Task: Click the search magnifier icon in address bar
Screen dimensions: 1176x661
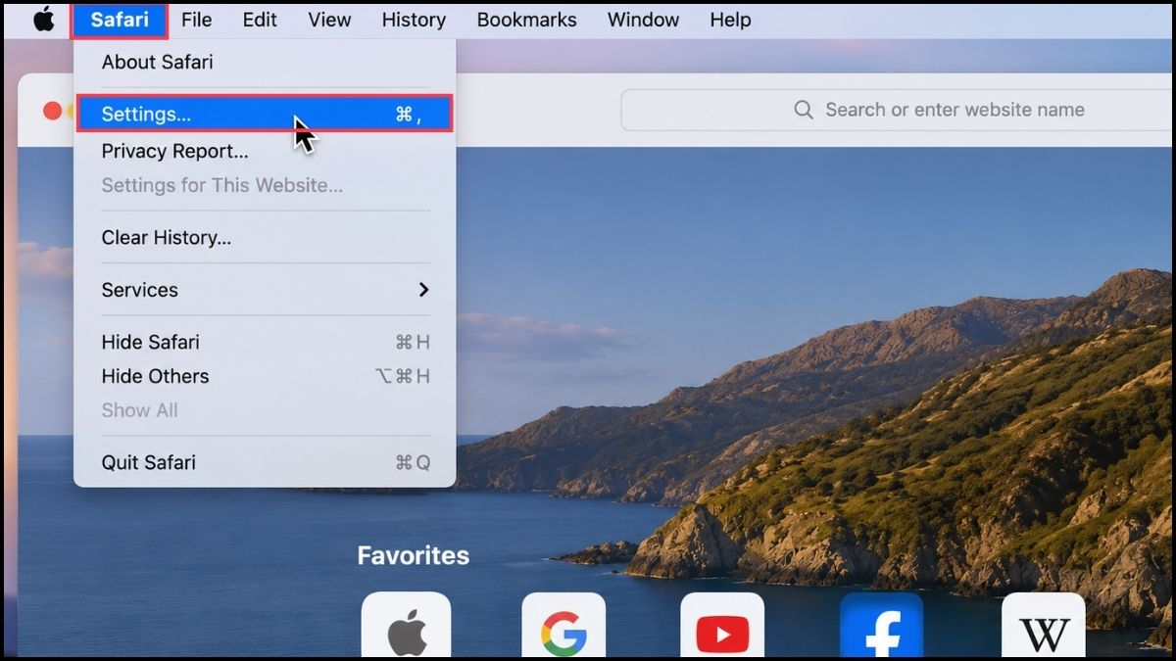Action: coord(804,110)
